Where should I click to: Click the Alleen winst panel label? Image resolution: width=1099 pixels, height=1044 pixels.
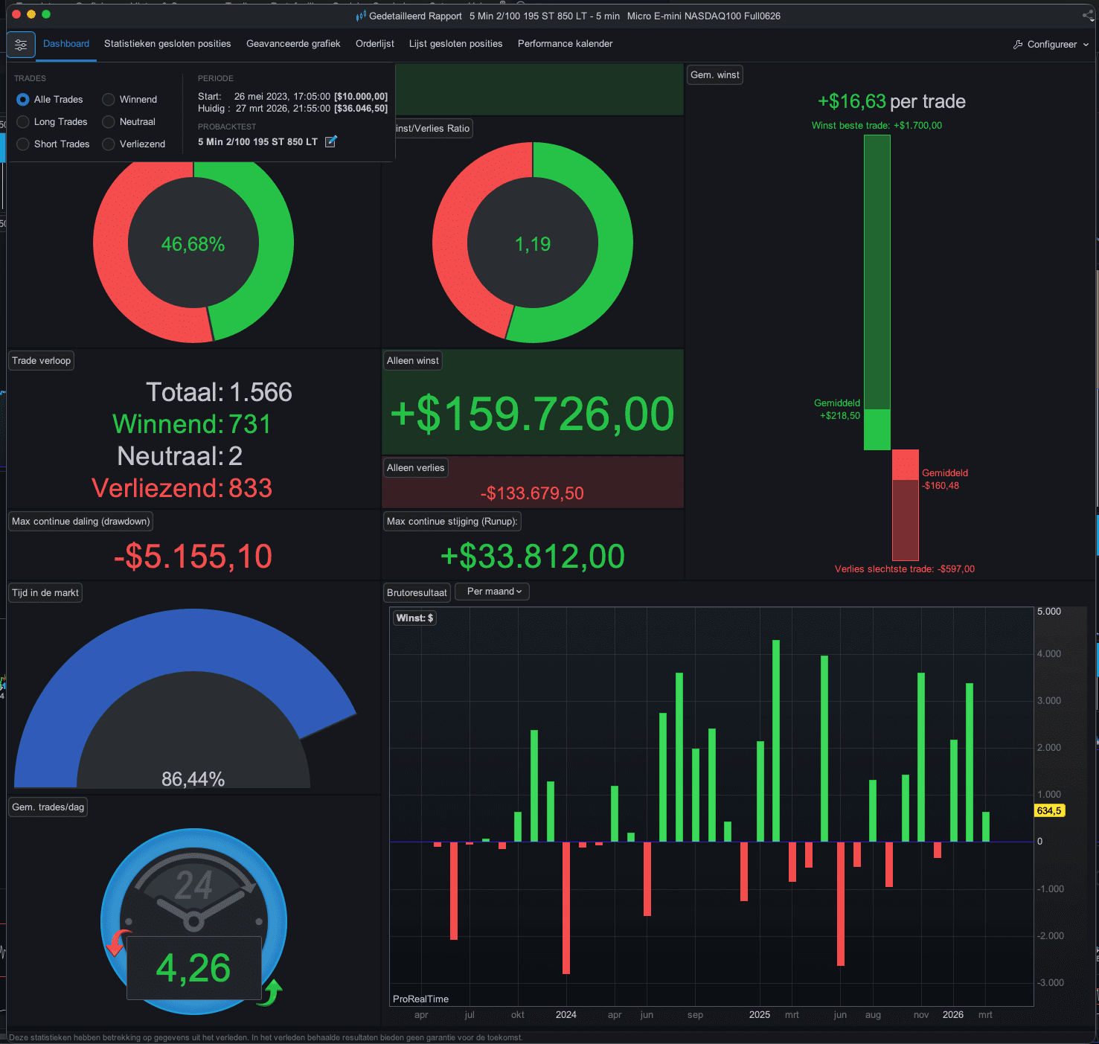[x=413, y=361]
